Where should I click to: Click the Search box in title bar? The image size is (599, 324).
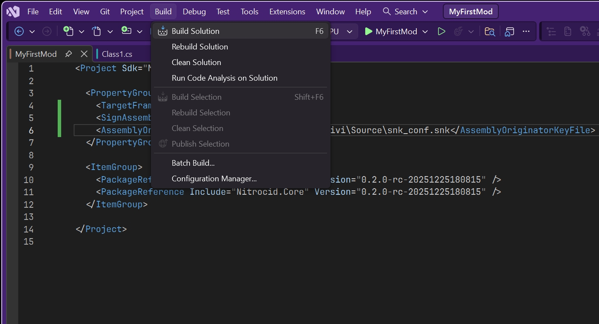tap(405, 12)
